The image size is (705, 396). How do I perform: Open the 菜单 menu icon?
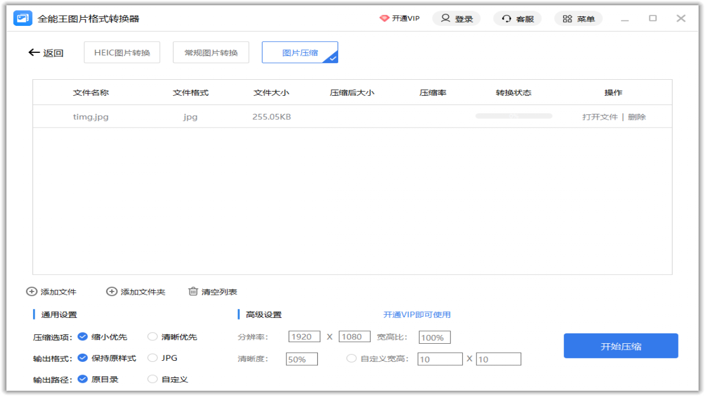[x=567, y=18]
